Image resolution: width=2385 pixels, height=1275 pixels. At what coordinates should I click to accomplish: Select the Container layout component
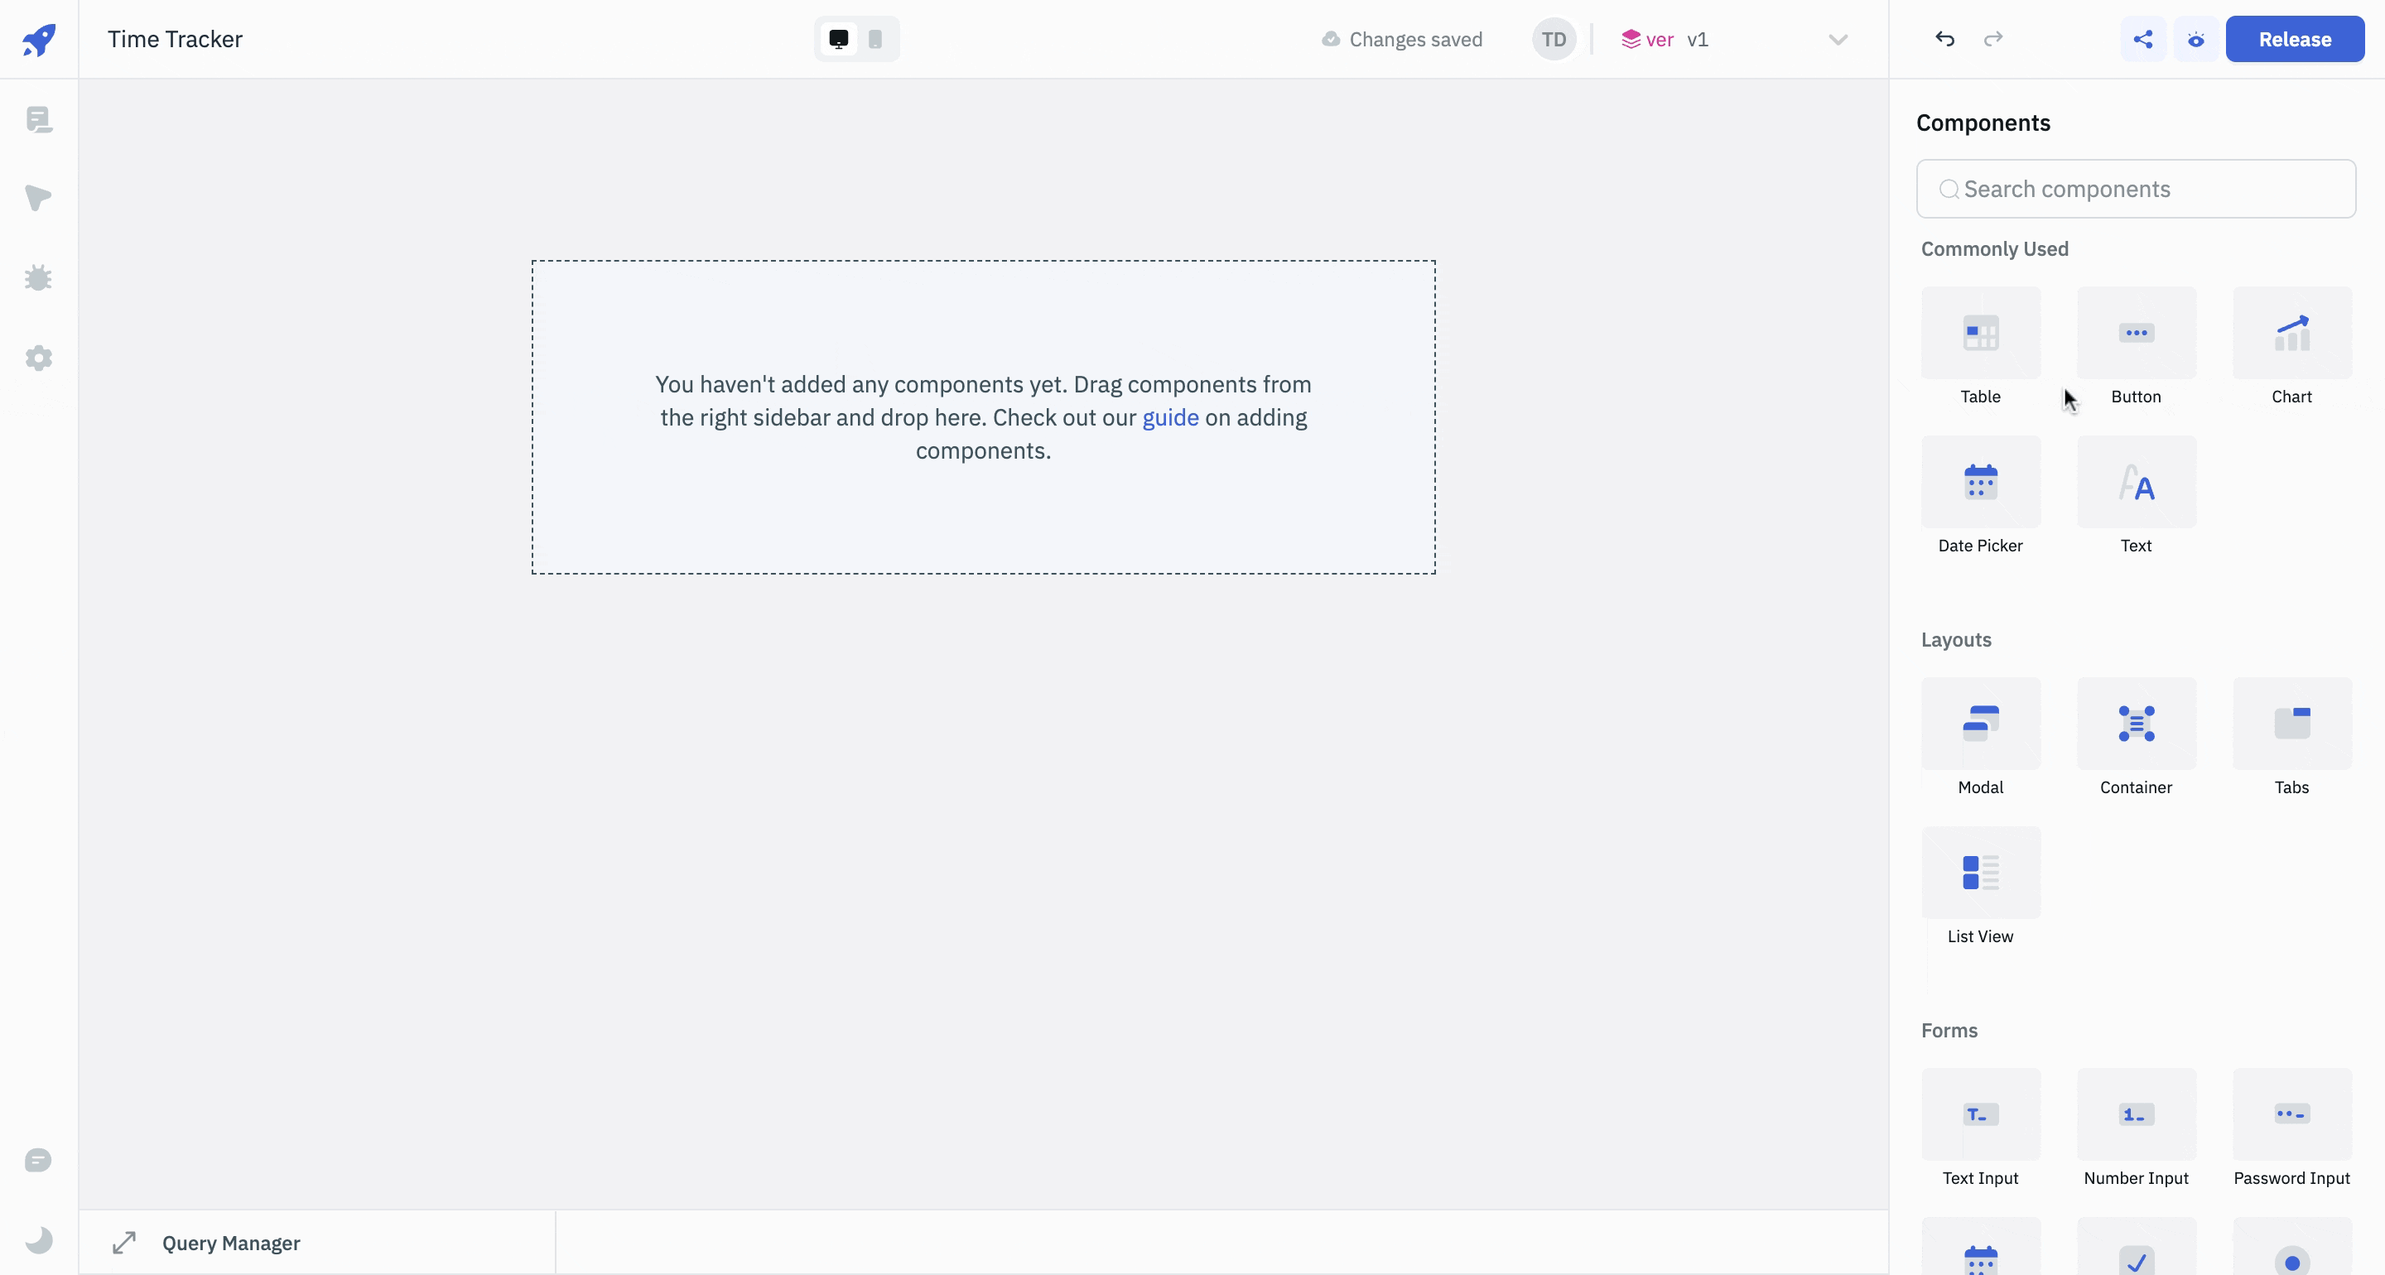(x=2136, y=724)
